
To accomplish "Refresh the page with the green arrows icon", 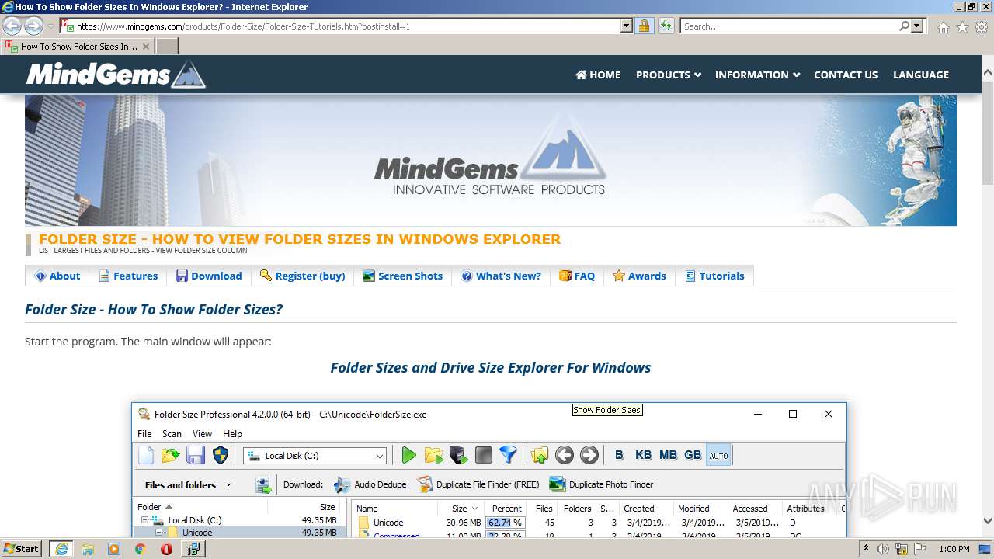I will pyautogui.click(x=666, y=26).
